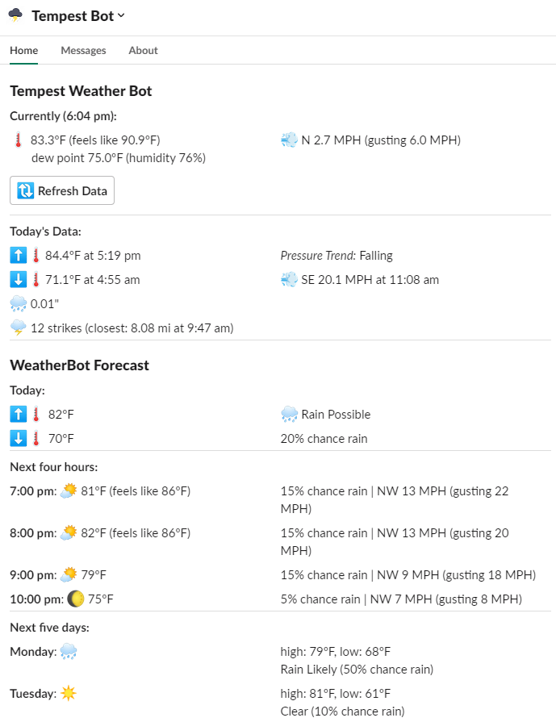Click the storm cloud Tempest Bot app icon
Screen dimensions: 556x722
pyautogui.click(x=14, y=15)
